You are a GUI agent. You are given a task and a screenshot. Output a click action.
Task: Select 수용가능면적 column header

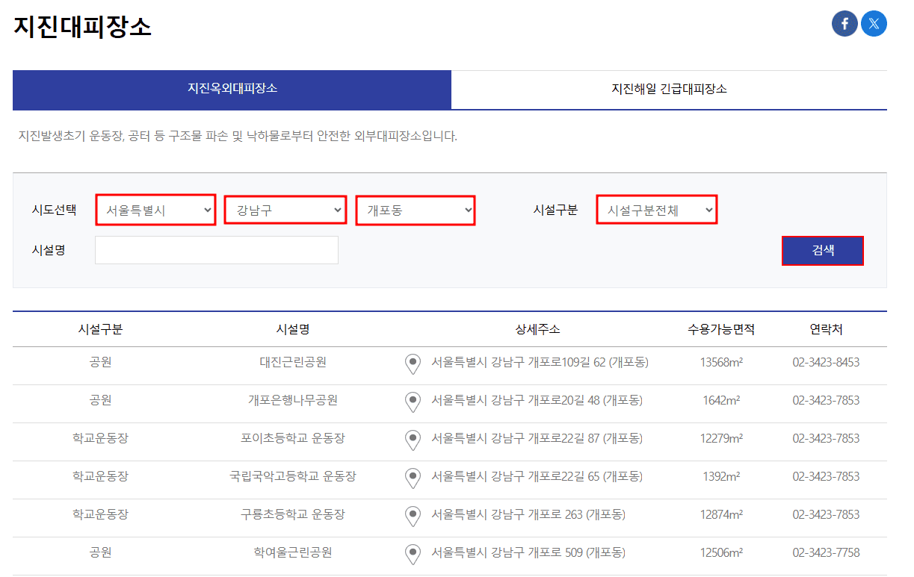click(721, 329)
